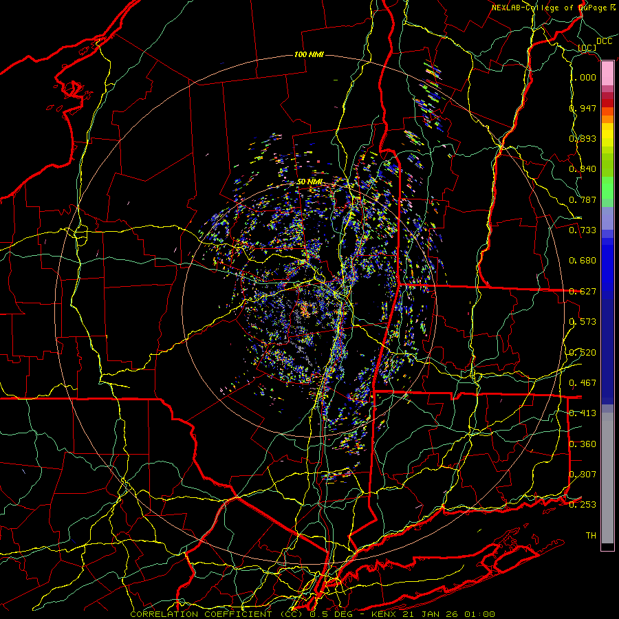Screen dimensions: 619x619
Task: Pick the dark navy swatch on the color scale
Action: [x=607, y=351]
